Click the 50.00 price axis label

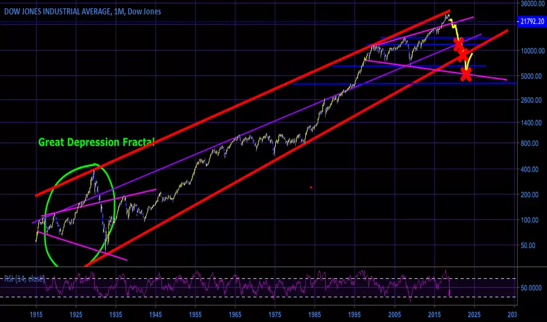tap(528, 245)
